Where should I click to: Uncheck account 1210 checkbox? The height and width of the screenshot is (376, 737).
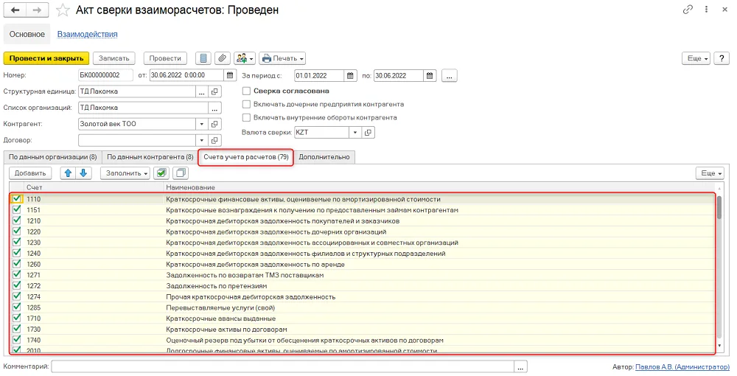pyautogui.click(x=17, y=220)
